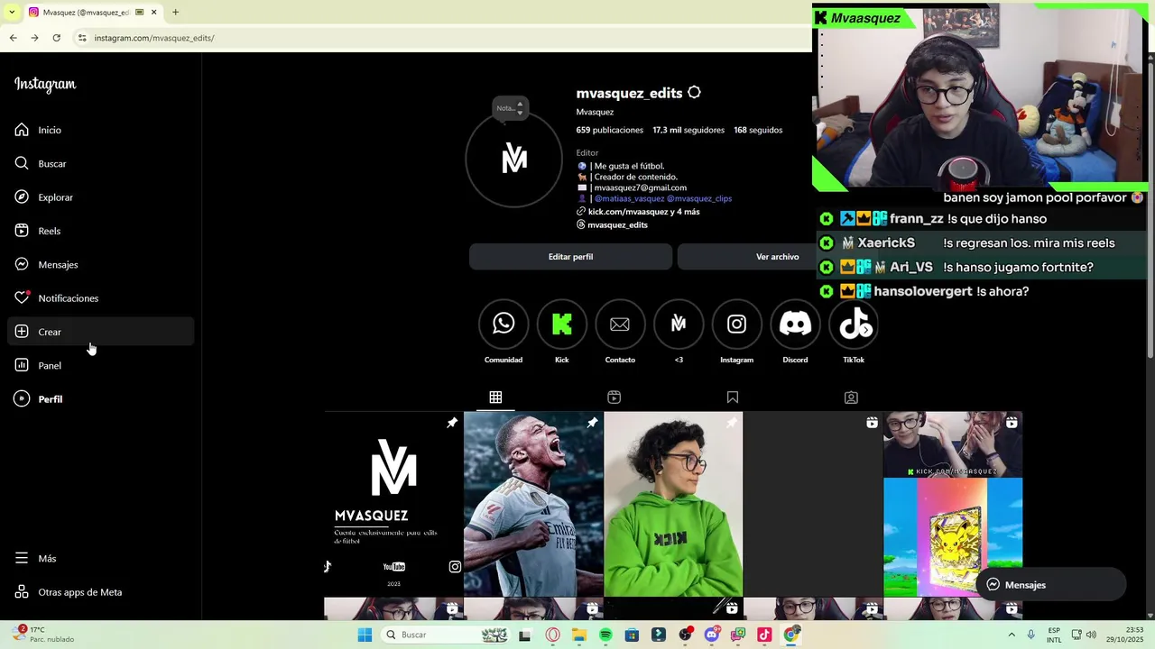The width and height of the screenshot is (1155, 649).
Task: Open the @mvasquez_clips mention link
Action: pos(699,198)
